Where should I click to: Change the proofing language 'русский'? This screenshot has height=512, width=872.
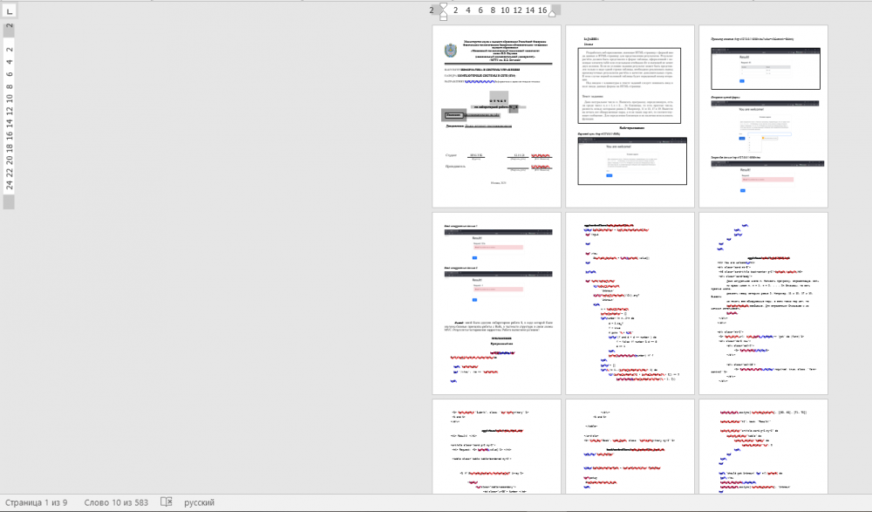point(199,503)
